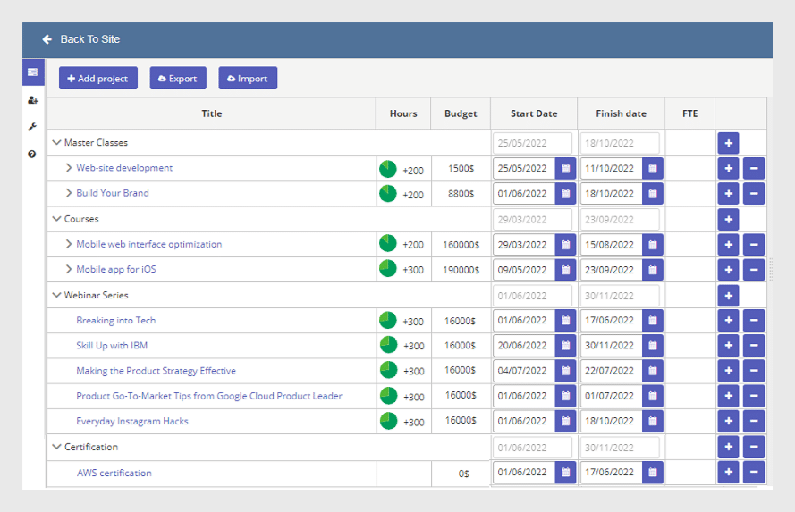Screen dimensions: 795x512
Task: Open finish date calendar for Mobile app for iOS
Action: [653, 270]
